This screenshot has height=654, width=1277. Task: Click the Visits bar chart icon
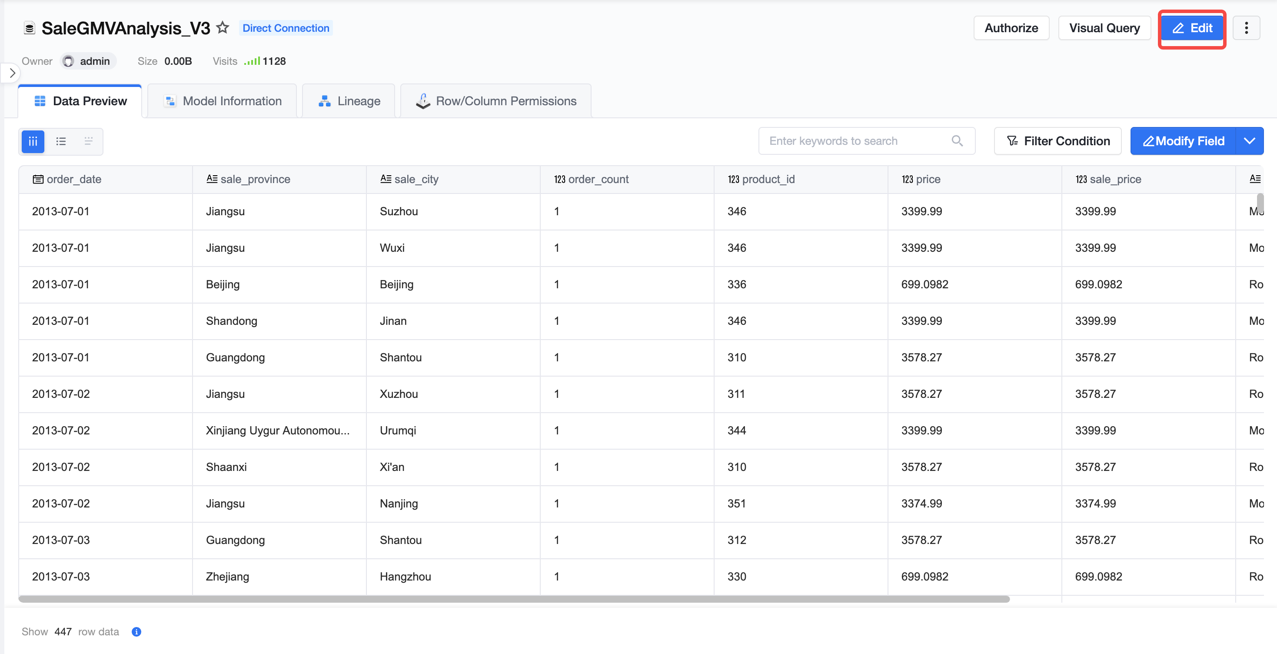252,61
